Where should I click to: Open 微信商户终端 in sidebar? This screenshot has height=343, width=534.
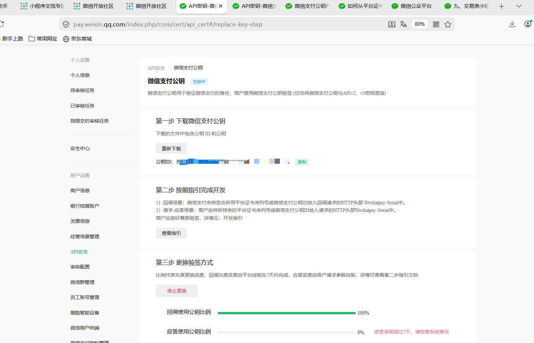coord(85,328)
